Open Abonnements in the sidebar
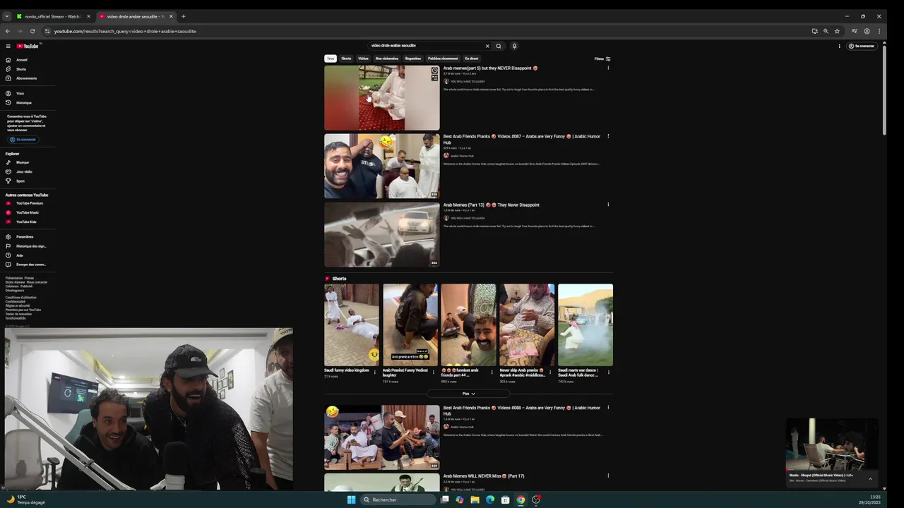904x508 pixels. [x=26, y=78]
